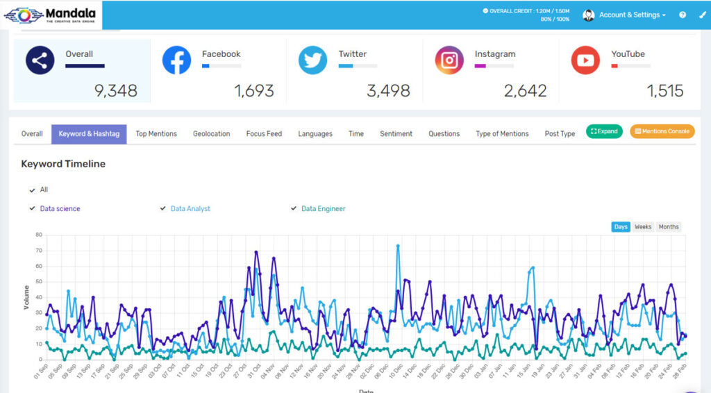
Task: Uncheck the All keywords checkbox
Action: [32, 190]
